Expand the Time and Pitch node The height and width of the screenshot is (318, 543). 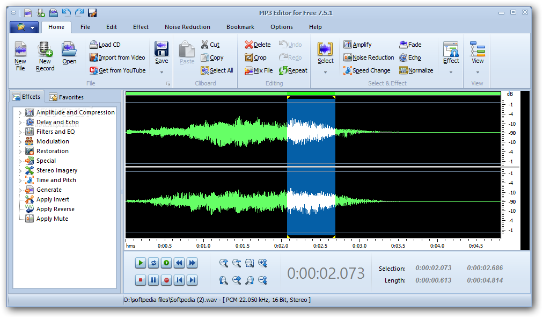point(20,180)
